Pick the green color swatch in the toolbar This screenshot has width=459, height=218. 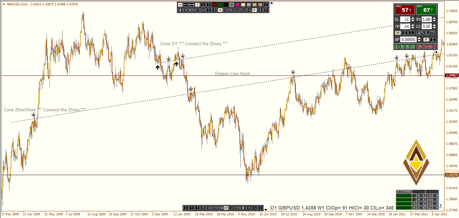[220, 5]
